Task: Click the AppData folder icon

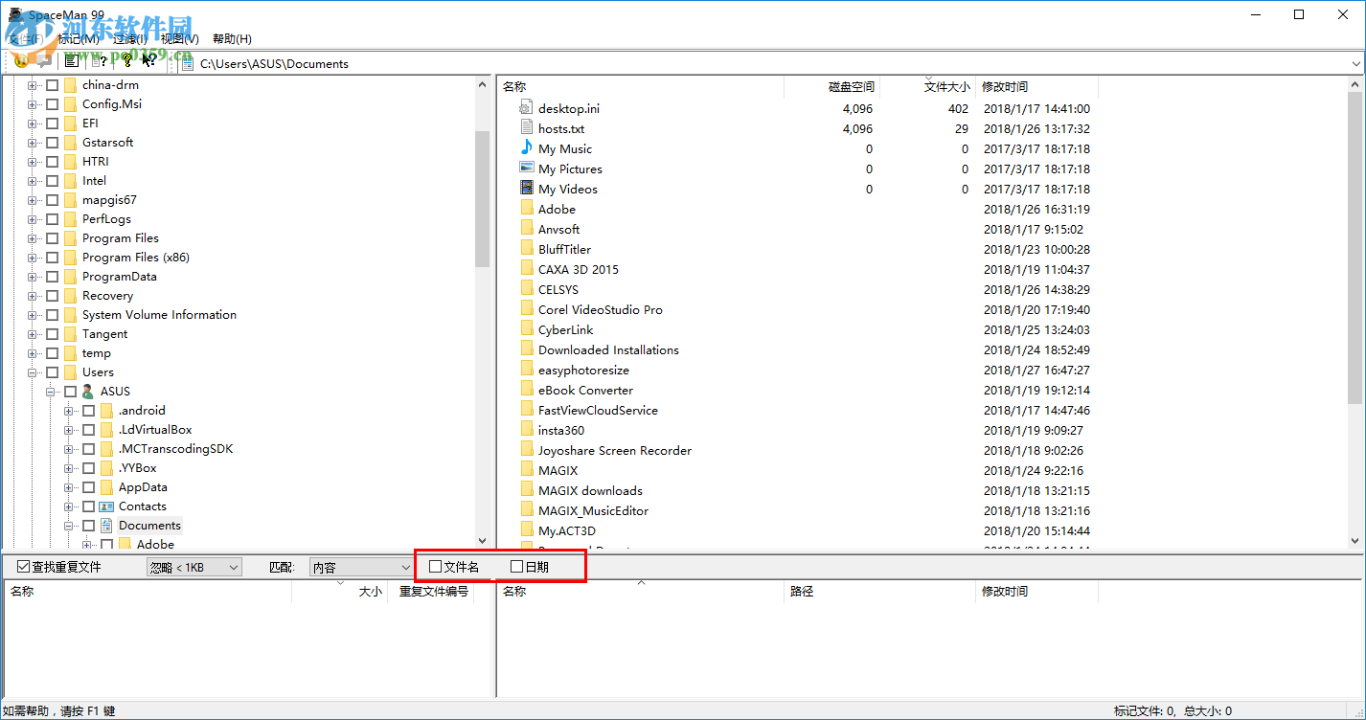Action: pos(106,486)
